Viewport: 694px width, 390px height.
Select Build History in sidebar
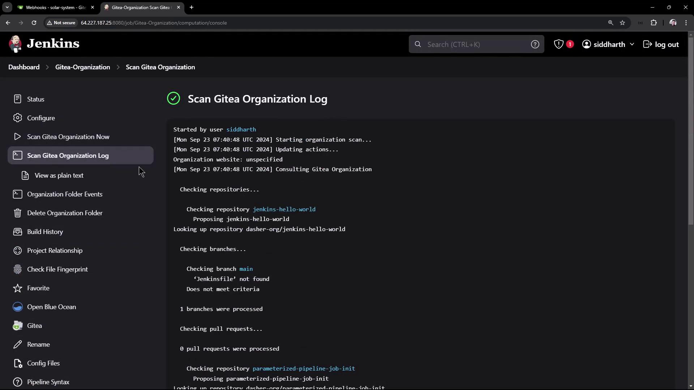click(45, 232)
